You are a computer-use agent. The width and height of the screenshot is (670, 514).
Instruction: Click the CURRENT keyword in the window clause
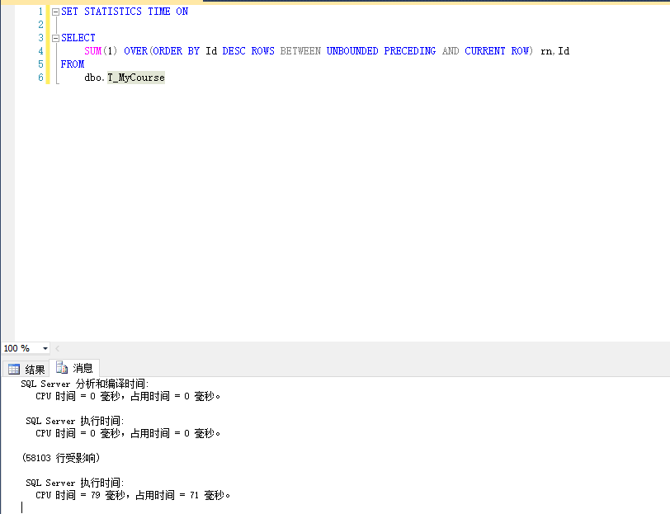(x=484, y=51)
